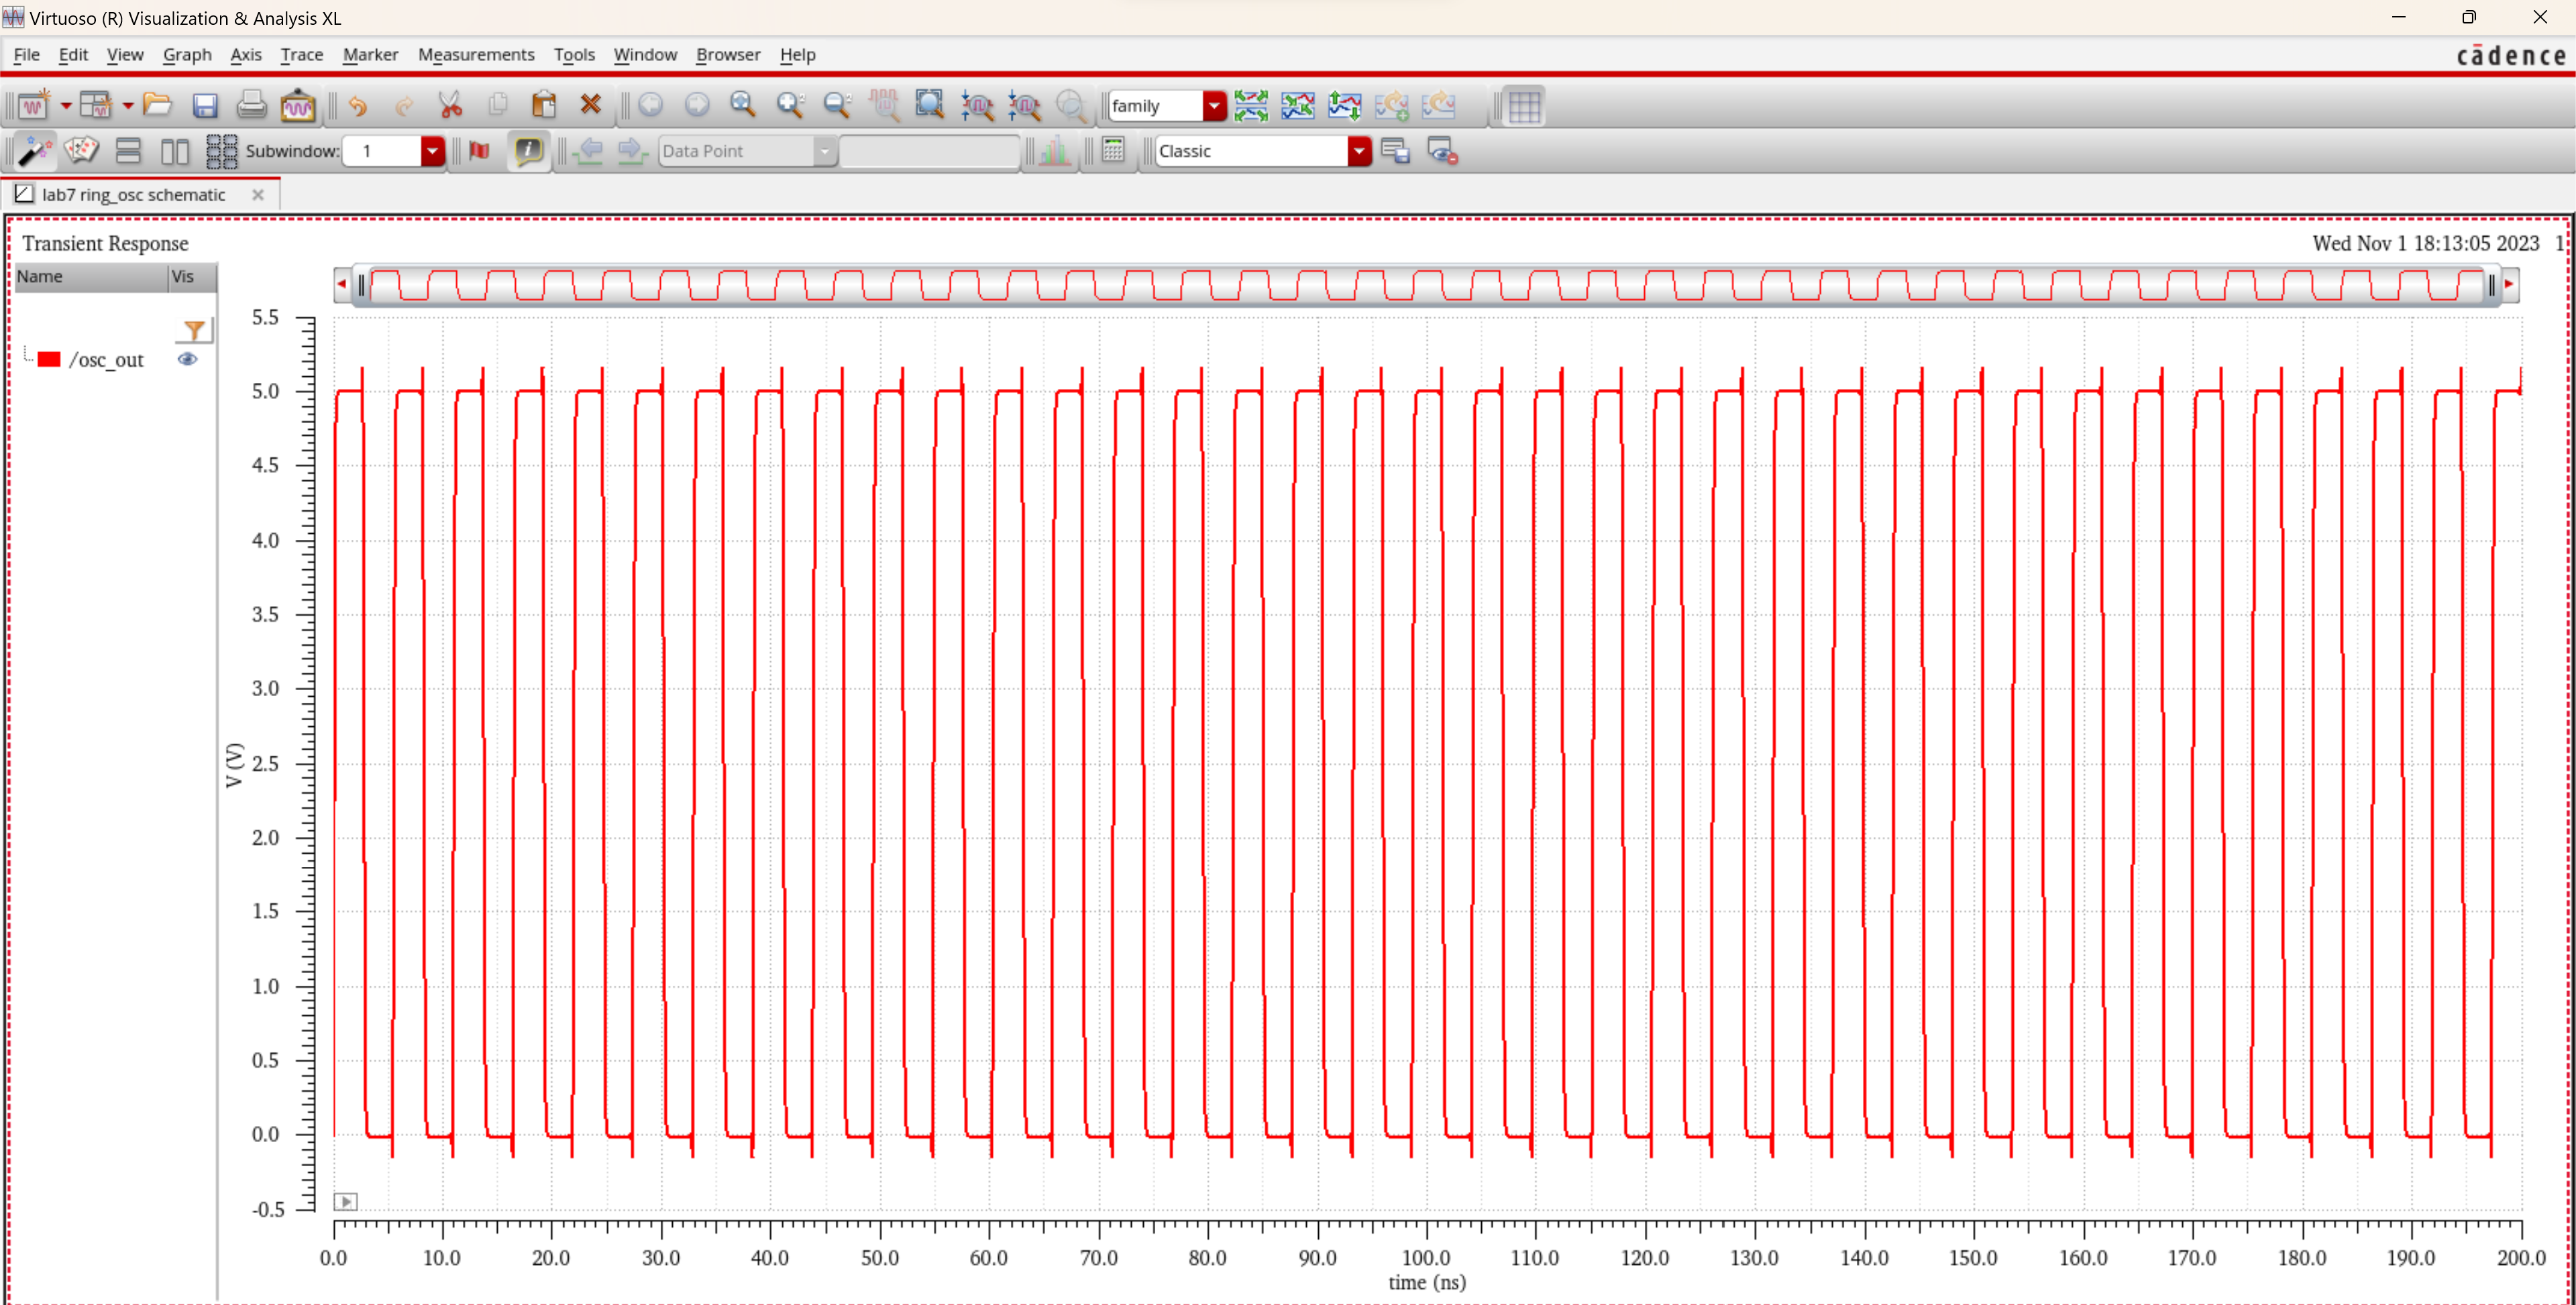The height and width of the screenshot is (1305, 2576).
Task: Select the lab7 ring_osc schematic tab
Action: (x=133, y=195)
